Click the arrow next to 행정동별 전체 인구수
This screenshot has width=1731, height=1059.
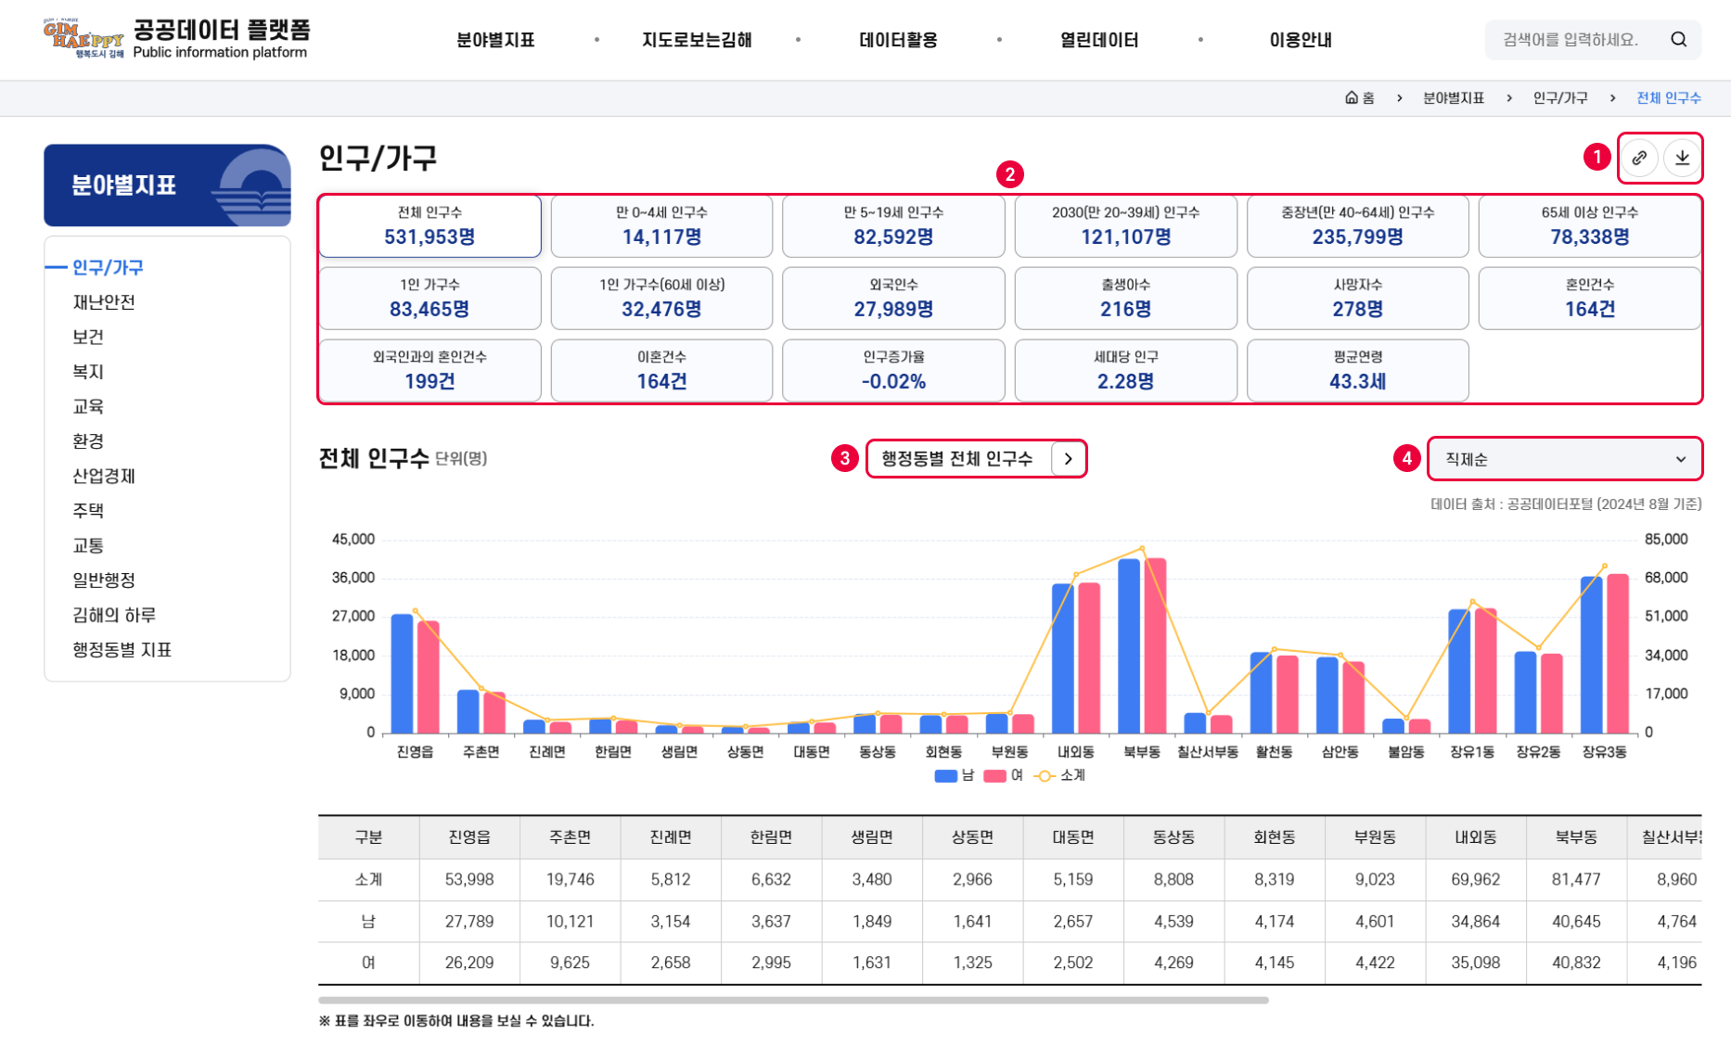(1068, 459)
